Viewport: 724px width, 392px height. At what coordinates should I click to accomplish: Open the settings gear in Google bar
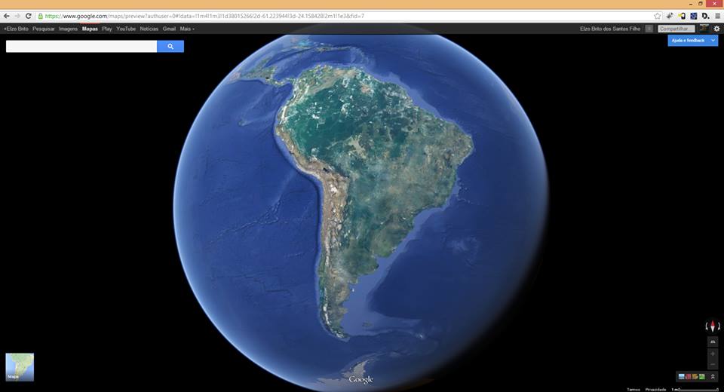pyautogui.click(x=716, y=29)
